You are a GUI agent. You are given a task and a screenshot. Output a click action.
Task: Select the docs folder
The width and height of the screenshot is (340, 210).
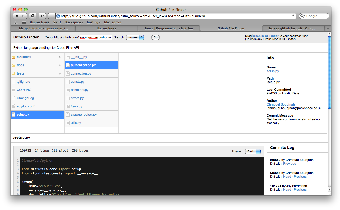[x=20, y=65]
